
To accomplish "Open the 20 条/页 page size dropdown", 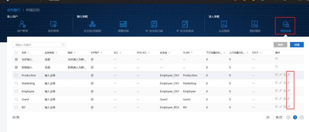I will (x=269, y=117).
